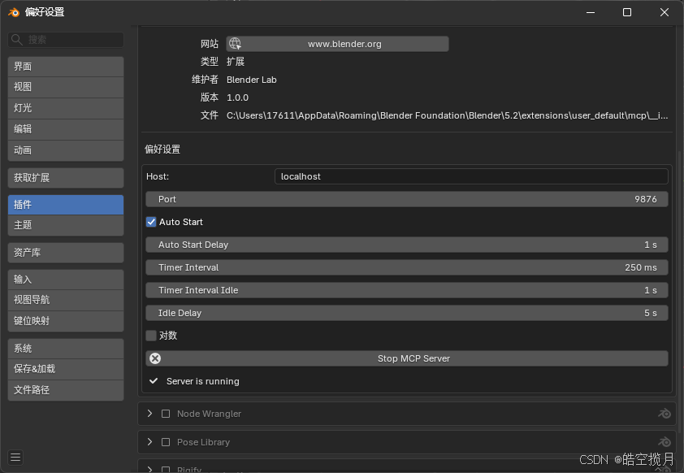Click Blender logo icon on Node Wrangler row
The width and height of the screenshot is (684, 473).
[x=665, y=413]
